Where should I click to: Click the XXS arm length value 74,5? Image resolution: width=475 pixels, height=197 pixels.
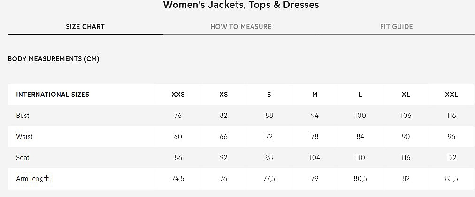click(178, 179)
